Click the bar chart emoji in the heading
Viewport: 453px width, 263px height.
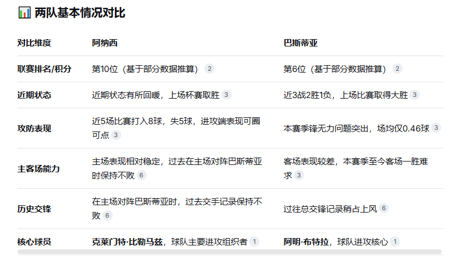point(24,12)
